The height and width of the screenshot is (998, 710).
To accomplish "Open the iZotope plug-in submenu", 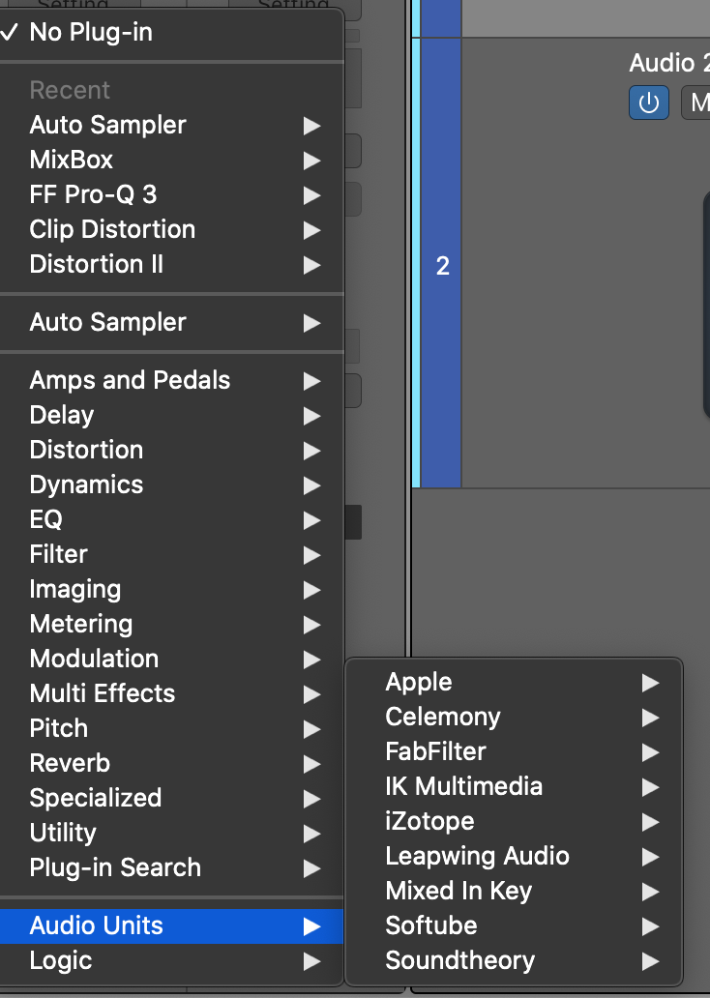I will pyautogui.click(x=429, y=821).
